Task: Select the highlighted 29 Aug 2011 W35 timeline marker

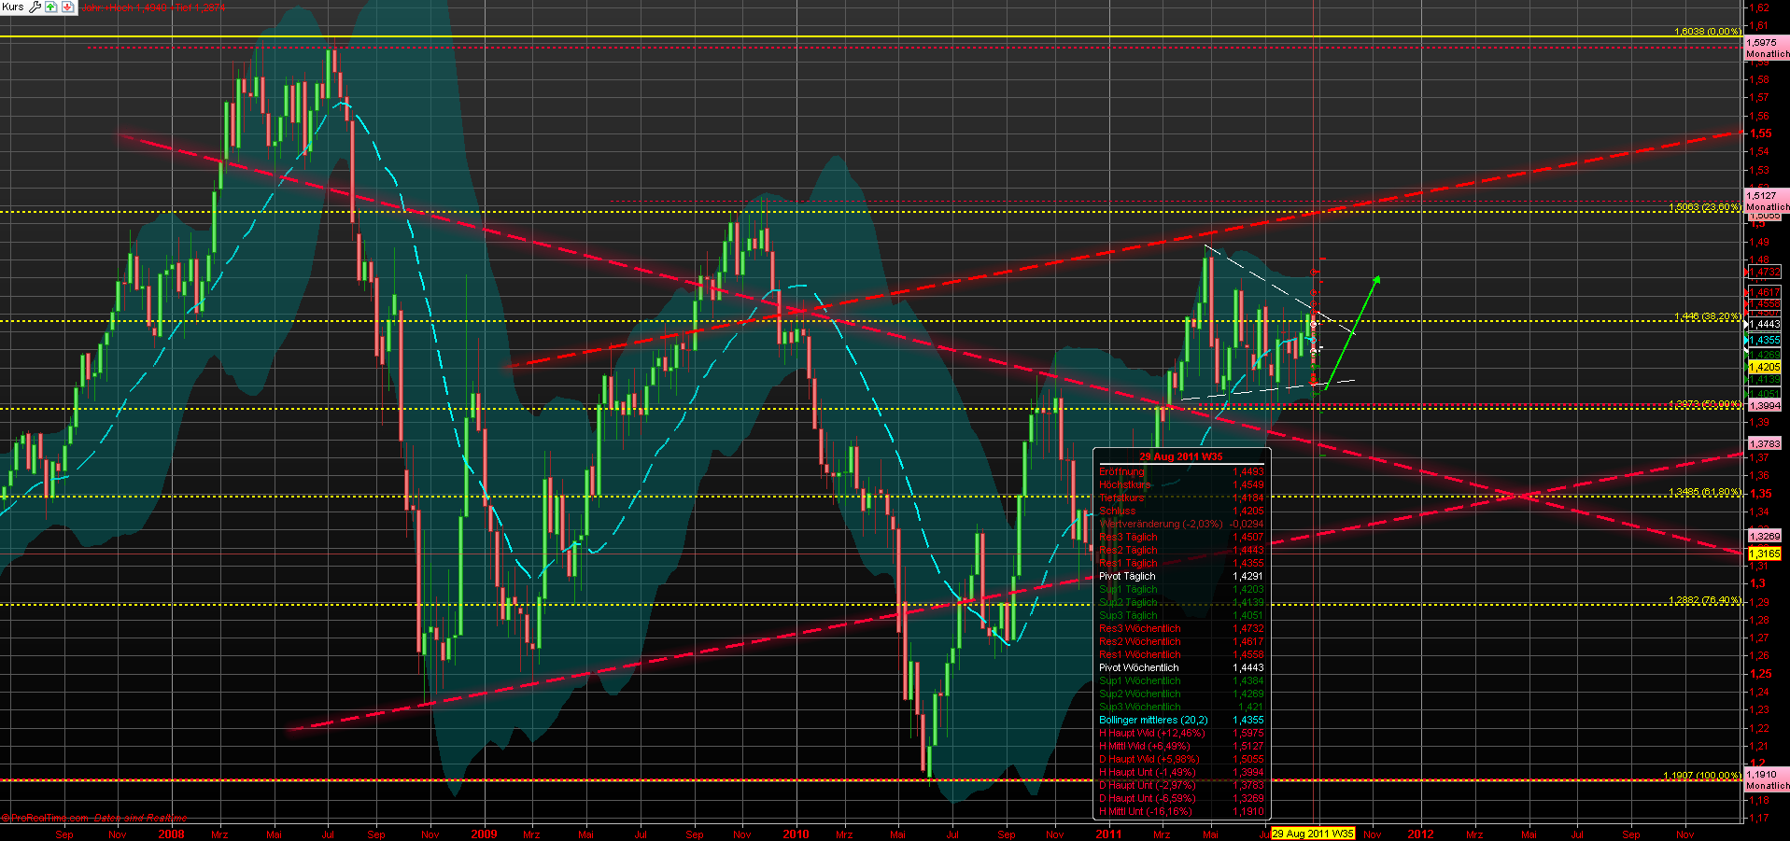Action: tap(1311, 834)
